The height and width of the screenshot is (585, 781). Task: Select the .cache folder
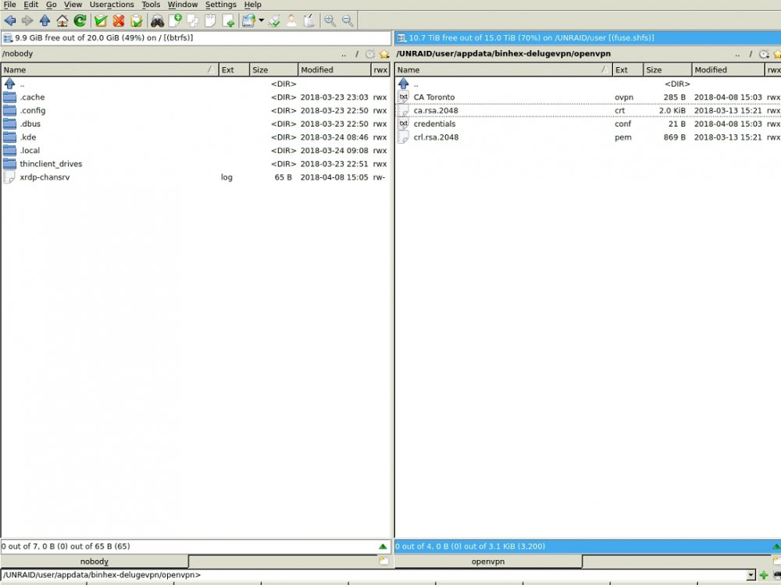[x=195, y=97]
